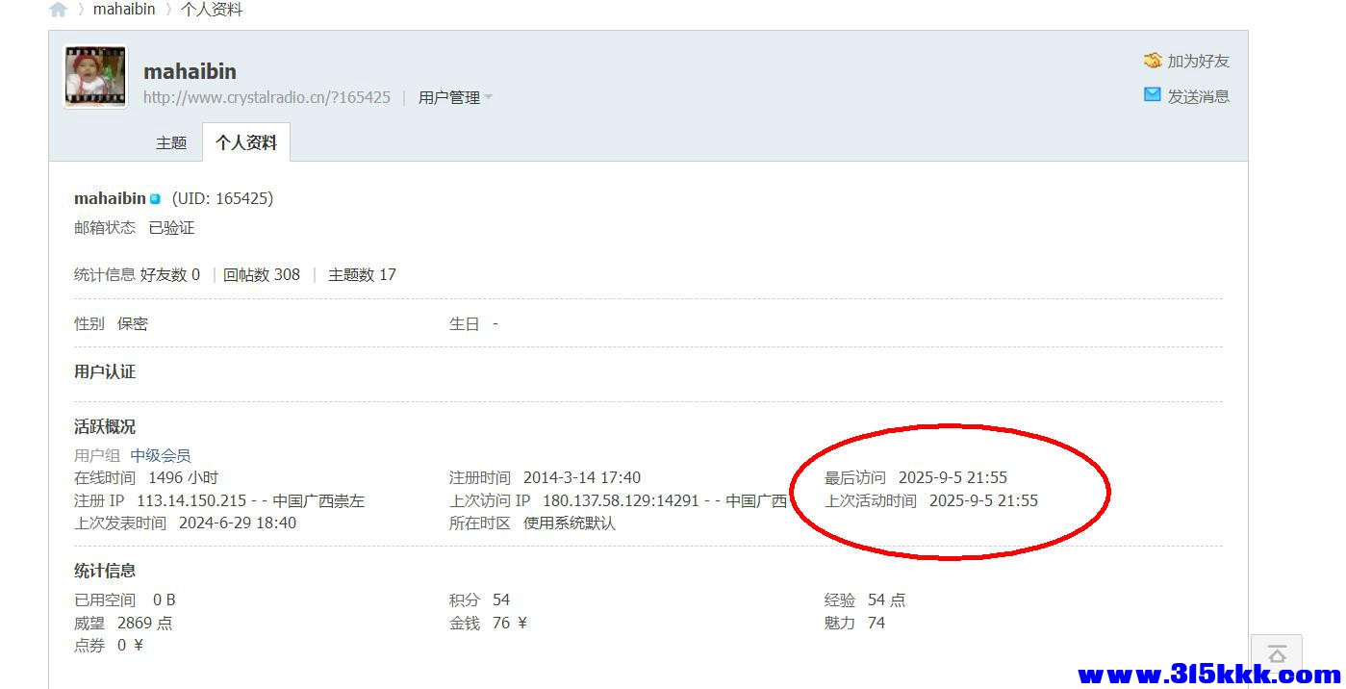Open the 回帖数 308 replies list

[x=262, y=274]
